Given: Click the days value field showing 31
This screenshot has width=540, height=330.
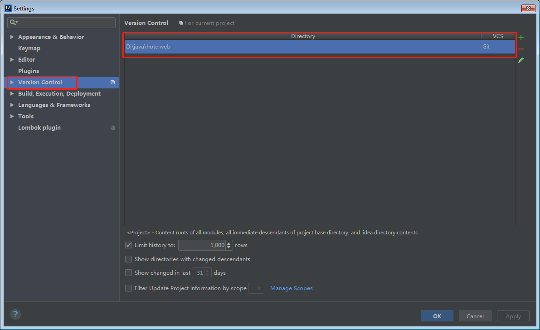Looking at the screenshot, I should point(199,273).
